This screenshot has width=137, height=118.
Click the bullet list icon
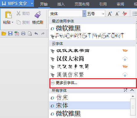click(x=135, y=14)
